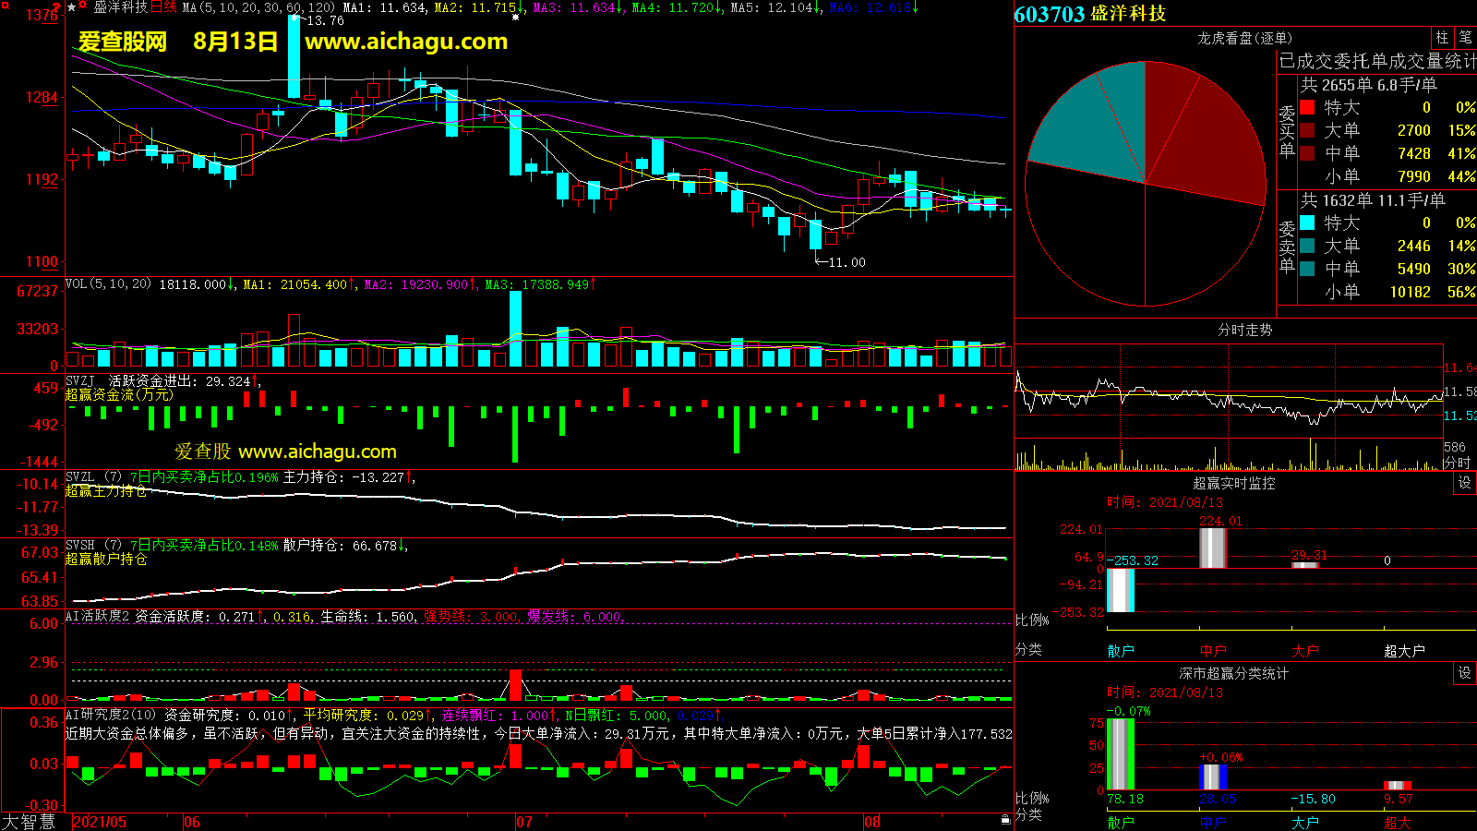The height and width of the screenshot is (831, 1477).
Task: Click red gear icon beside the star
Action: point(83,6)
